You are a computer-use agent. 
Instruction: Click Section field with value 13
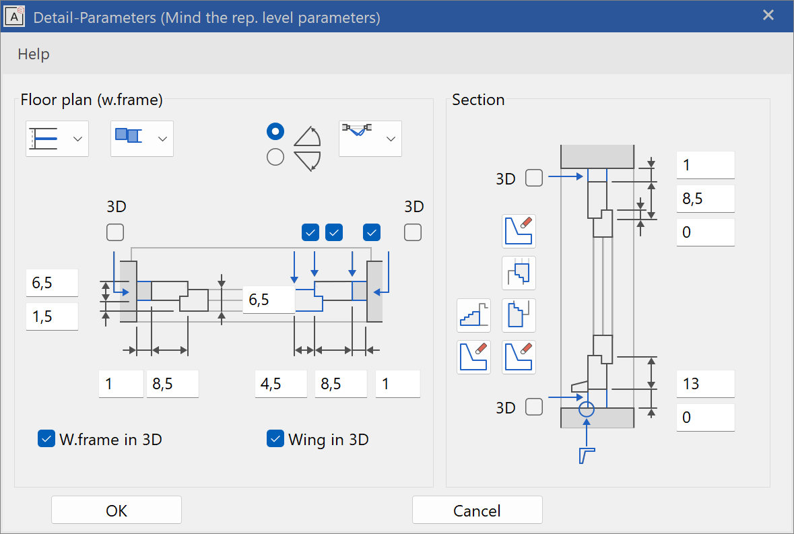point(705,384)
